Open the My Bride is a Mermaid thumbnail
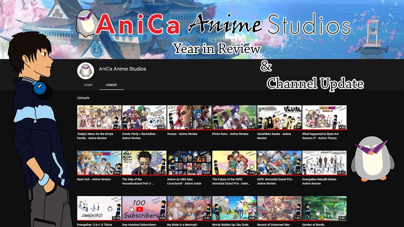The image size is (404, 227). click(x=189, y=208)
